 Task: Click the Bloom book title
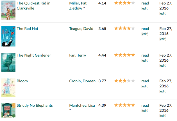[x=22, y=81]
